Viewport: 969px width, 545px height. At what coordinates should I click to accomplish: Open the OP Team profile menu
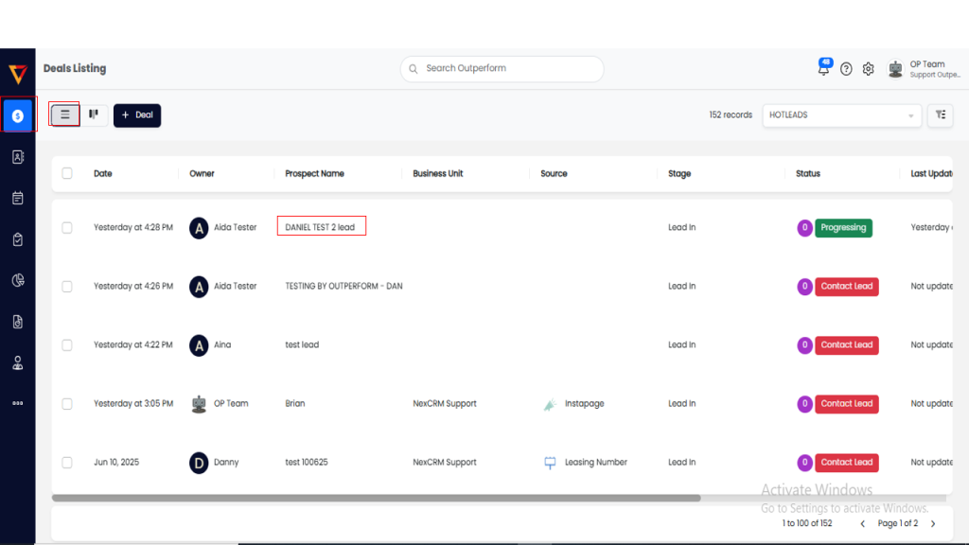923,69
